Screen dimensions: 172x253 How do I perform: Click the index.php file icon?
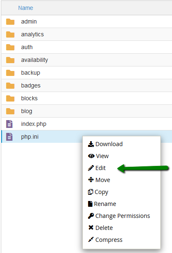[x=10, y=124]
